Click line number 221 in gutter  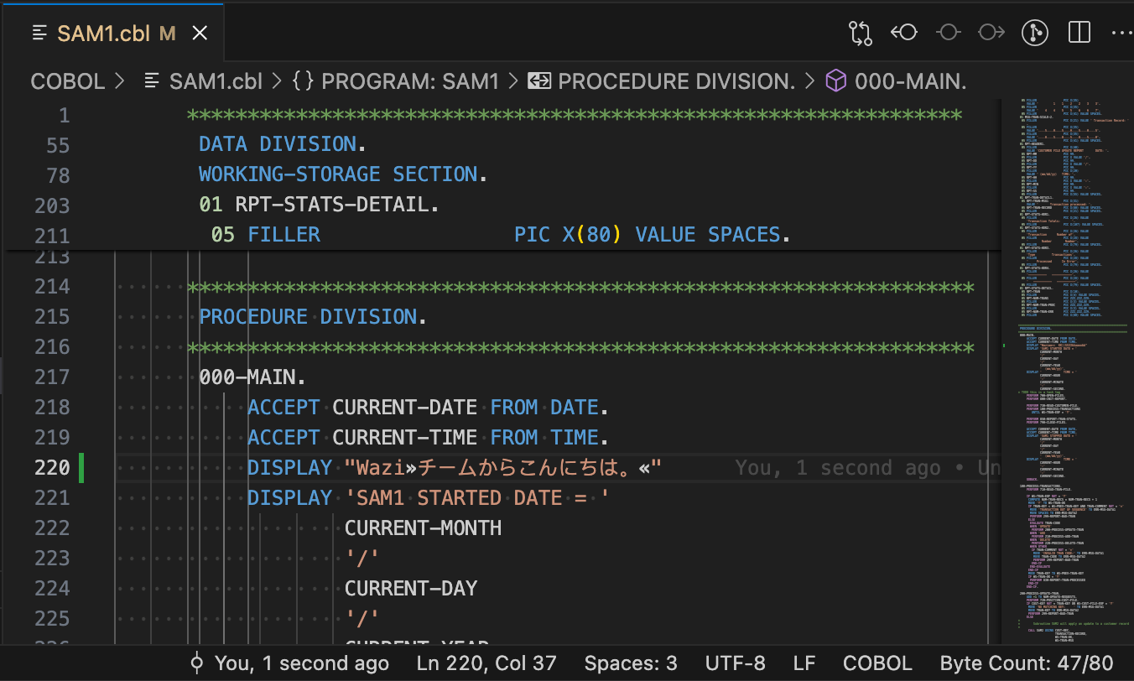52,498
